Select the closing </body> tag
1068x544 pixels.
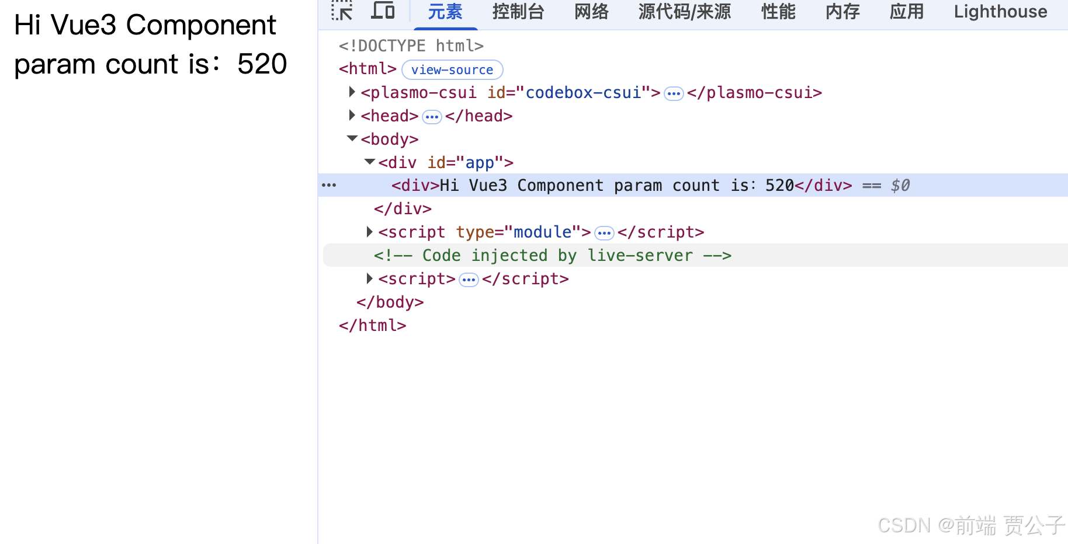click(390, 302)
